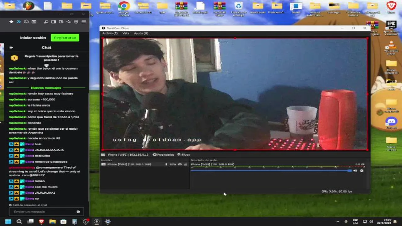Adjust the blue audio volume slider
The width and height of the screenshot is (402, 226).
pos(271,171)
